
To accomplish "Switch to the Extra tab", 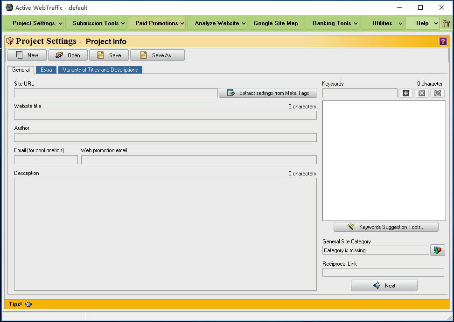I will click(x=46, y=70).
